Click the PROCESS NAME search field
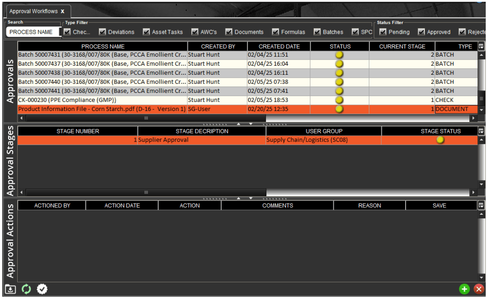Image resolution: width=488 pixels, height=299 pixels. 32,32
